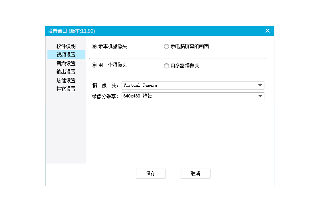
Task: Switch to 其它设置 section
Action: (66, 89)
